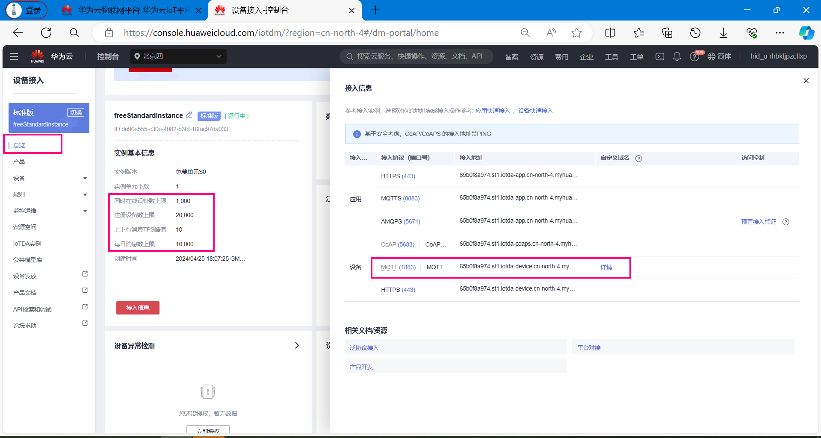Expand the 规则 sidebar submenu
The image size is (821, 438).
click(x=85, y=194)
